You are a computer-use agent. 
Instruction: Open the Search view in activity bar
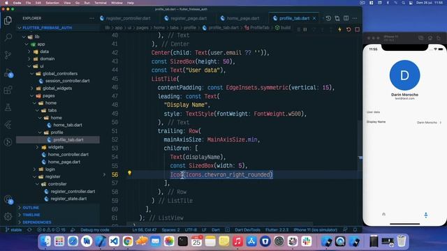click(x=8, y=37)
